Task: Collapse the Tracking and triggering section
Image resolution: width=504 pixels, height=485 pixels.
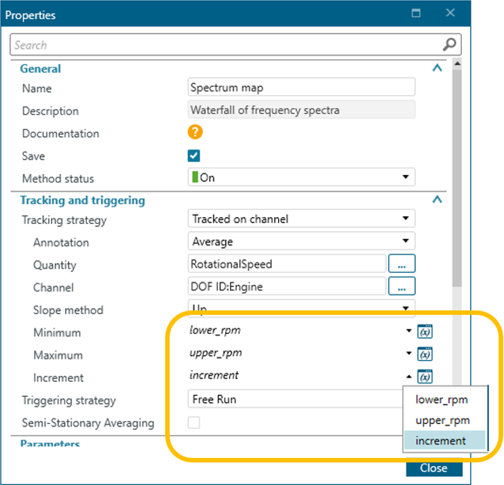Action: point(438,200)
